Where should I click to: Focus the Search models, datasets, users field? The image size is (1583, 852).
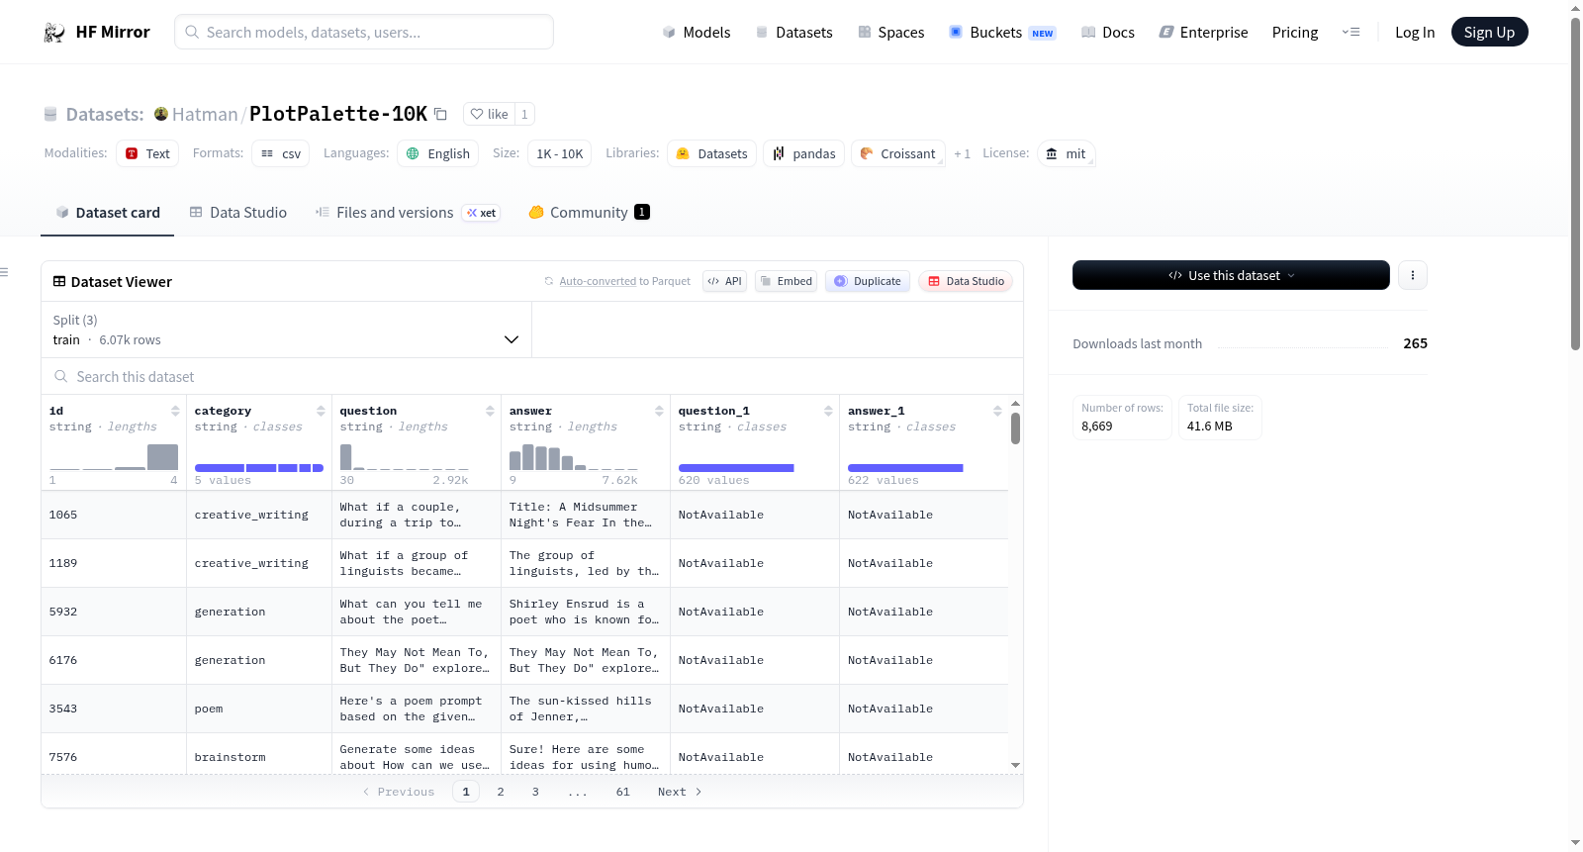point(364,32)
